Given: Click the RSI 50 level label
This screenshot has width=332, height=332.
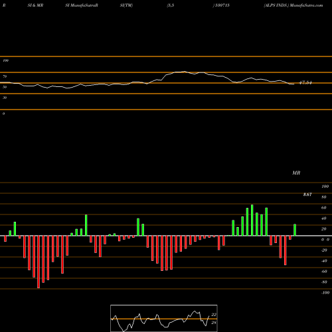Looking at the screenshot, I should (x=5, y=87).
